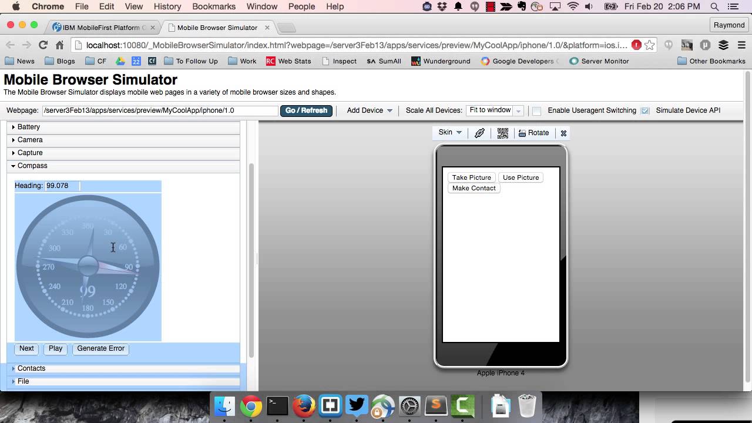Image resolution: width=752 pixels, height=423 pixels.
Task: Expand the Capture section
Action: click(123, 153)
